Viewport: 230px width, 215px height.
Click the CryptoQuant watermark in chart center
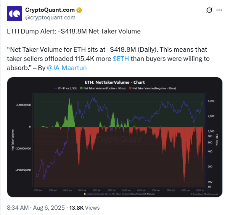[114, 140]
